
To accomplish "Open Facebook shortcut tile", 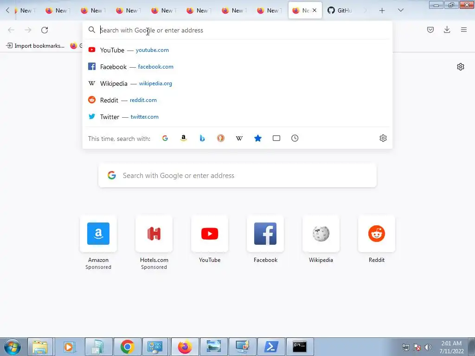I will (x=265, y=234).
